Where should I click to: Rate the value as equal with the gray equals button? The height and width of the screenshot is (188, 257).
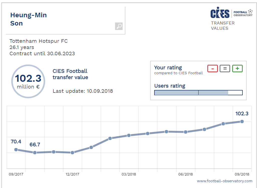click(225, 68)
